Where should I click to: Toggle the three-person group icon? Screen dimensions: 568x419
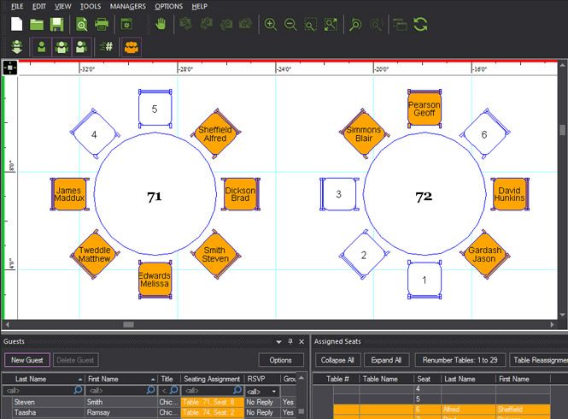[61, 47]
